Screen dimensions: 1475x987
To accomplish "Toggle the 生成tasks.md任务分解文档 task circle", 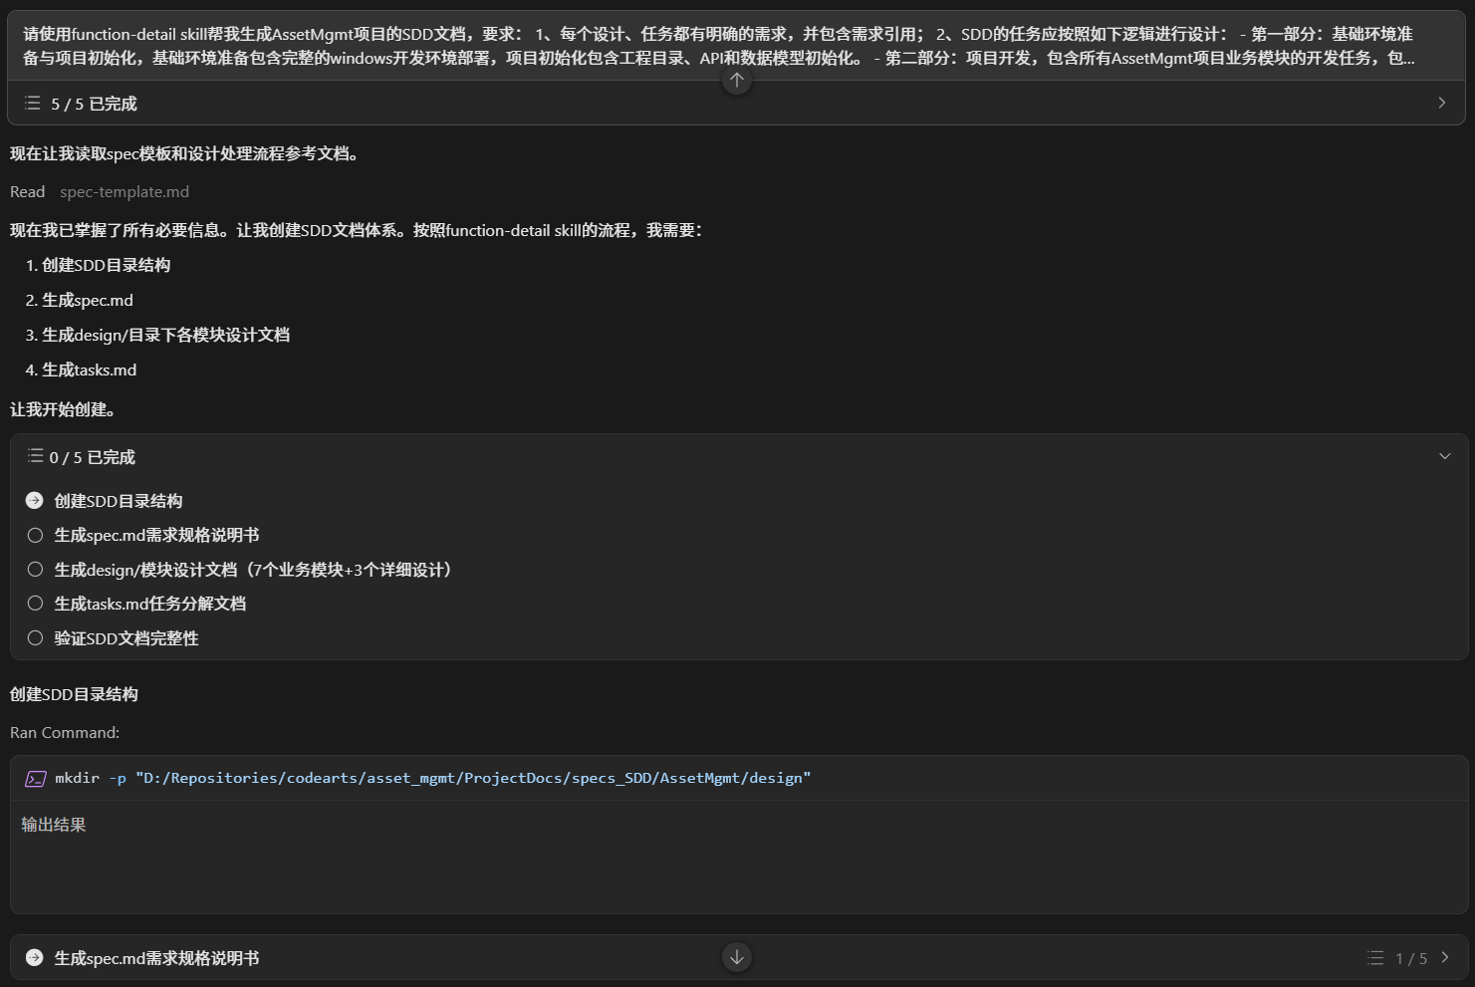I will 35,604.
